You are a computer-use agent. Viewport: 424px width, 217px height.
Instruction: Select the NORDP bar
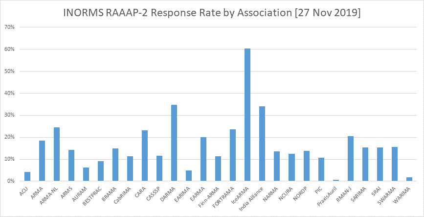(x=306, y=166)
